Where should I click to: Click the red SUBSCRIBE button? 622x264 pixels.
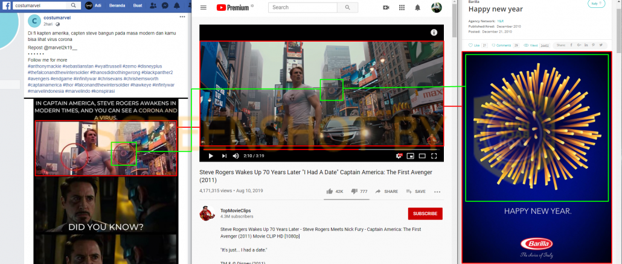425,214
